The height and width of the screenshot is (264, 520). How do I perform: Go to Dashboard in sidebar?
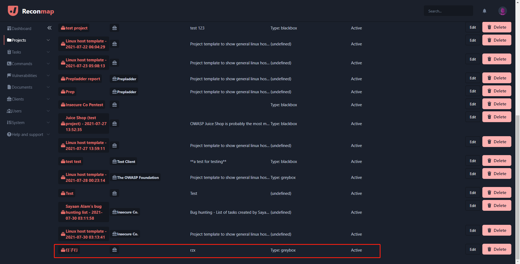pos(21,29)
